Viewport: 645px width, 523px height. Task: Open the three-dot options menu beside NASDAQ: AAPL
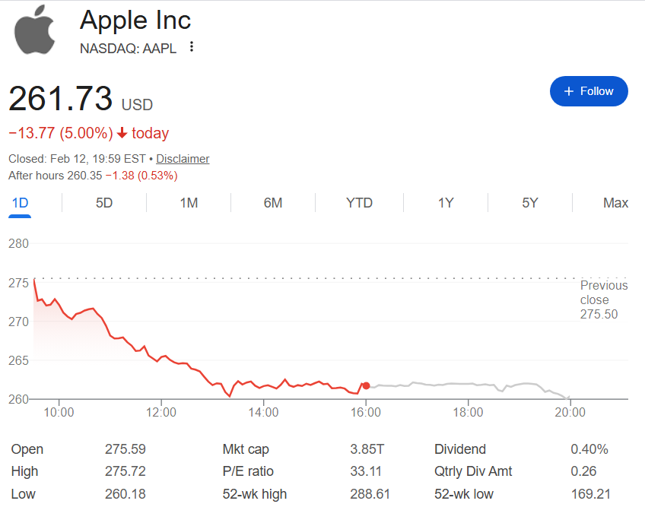[x=191, y=47]
